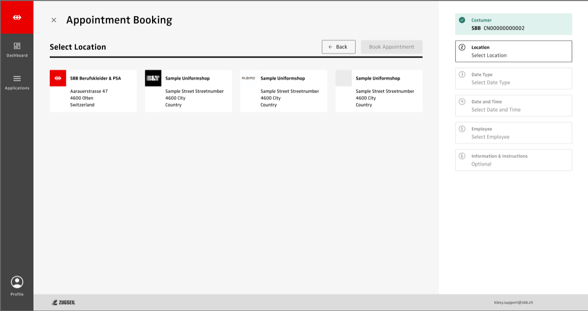The width and height of the screenshot is (588, 311).
Task: Click the SBB logo in top-left corner
Action: [17, 17]
